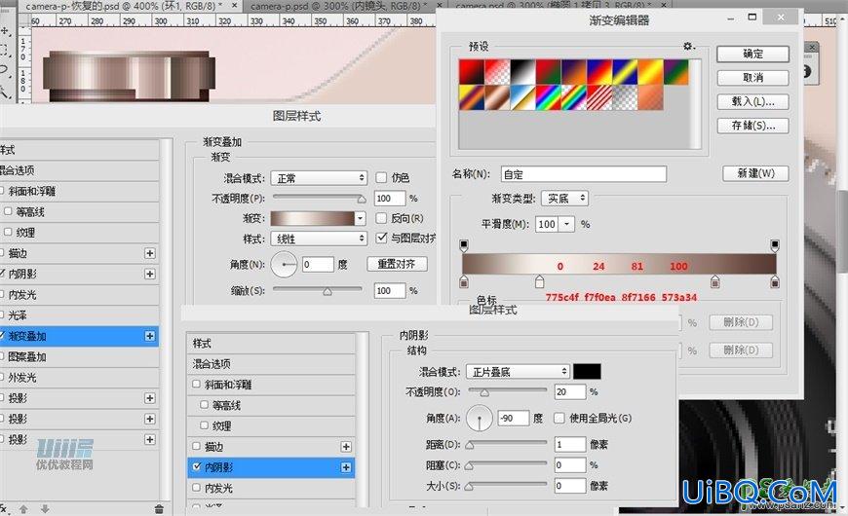Switch to the camera-p-恢复的.psd tab
The height and width of the screenshot is (516, 848).
pos(124,6)
